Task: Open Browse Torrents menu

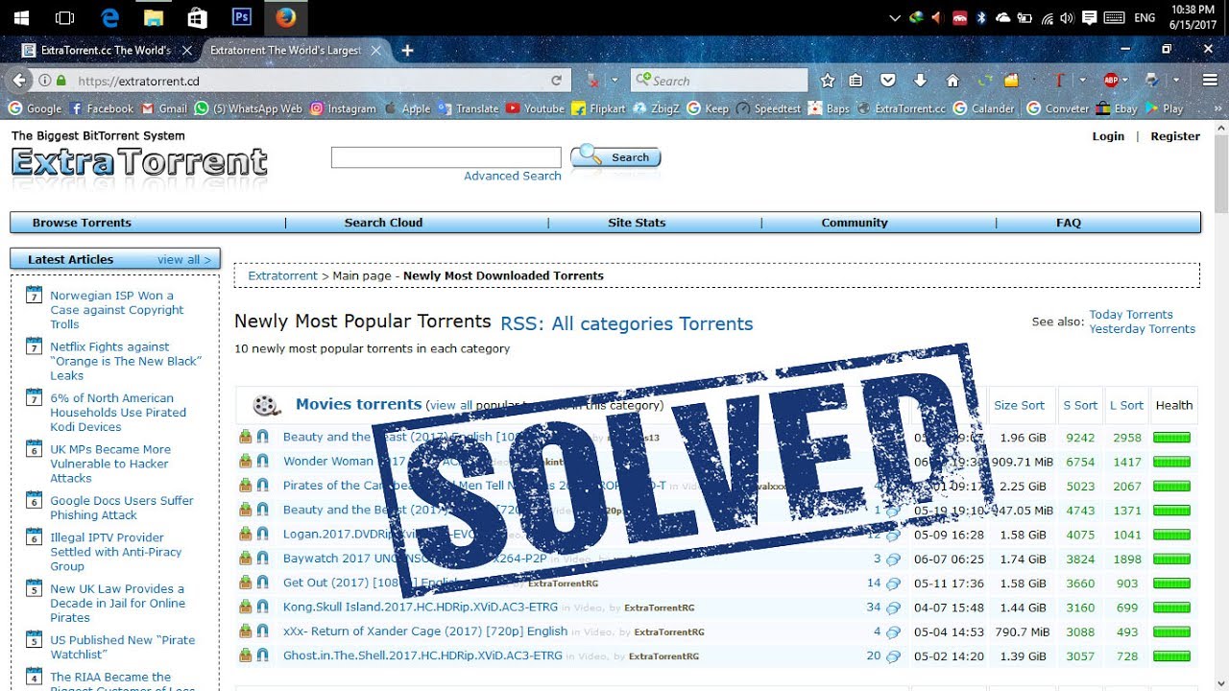Action: pyautogui.click(x=82, y=223)
